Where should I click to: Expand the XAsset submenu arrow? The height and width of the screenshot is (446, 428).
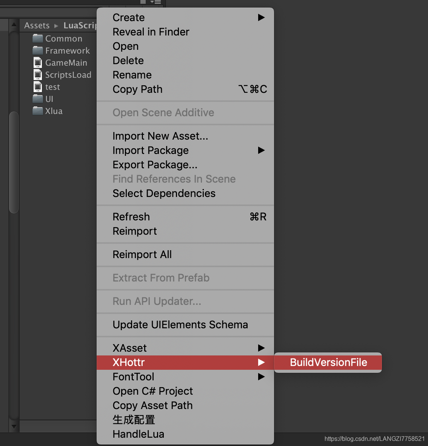point(261,348)
